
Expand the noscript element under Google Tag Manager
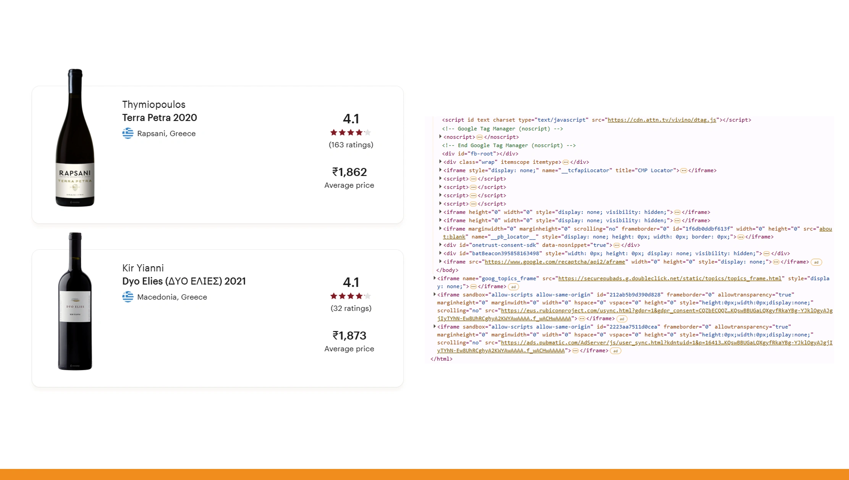[x=441, y=137]
